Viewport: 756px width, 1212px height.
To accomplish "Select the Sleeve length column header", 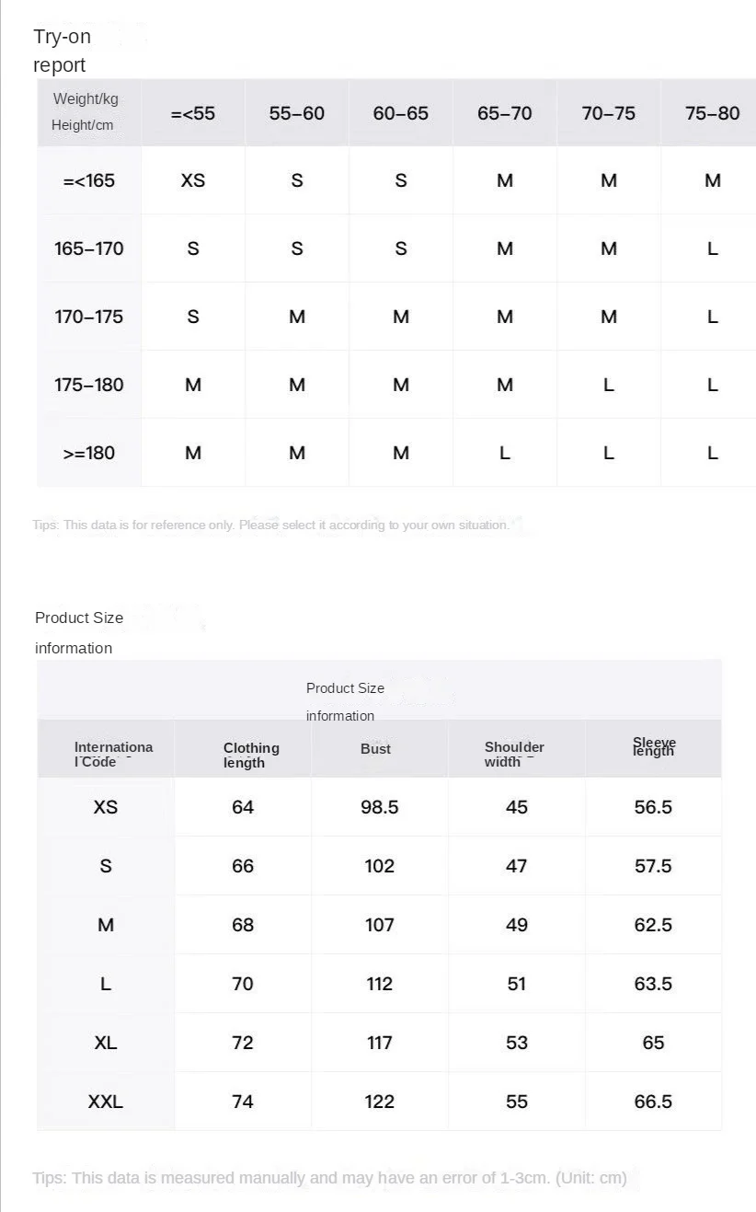I will coord(654,746).
